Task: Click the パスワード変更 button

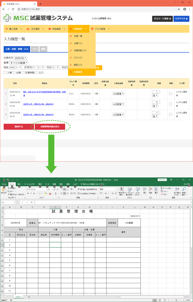Action: [x=162, y=19]
